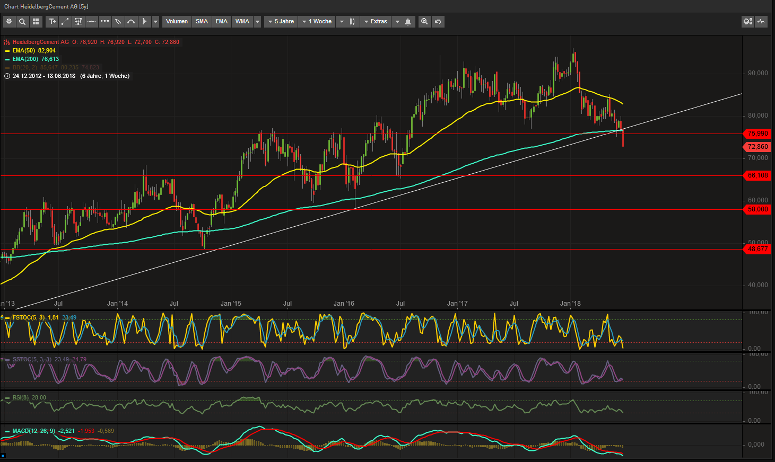
Task: Select the text annotation tool
Action: [52, 22]
